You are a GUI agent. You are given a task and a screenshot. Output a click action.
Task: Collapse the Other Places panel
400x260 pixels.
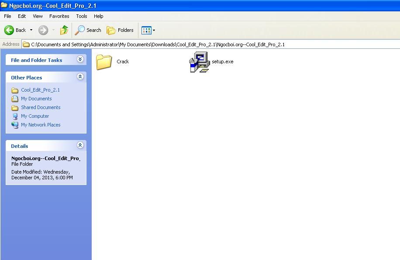80,77
